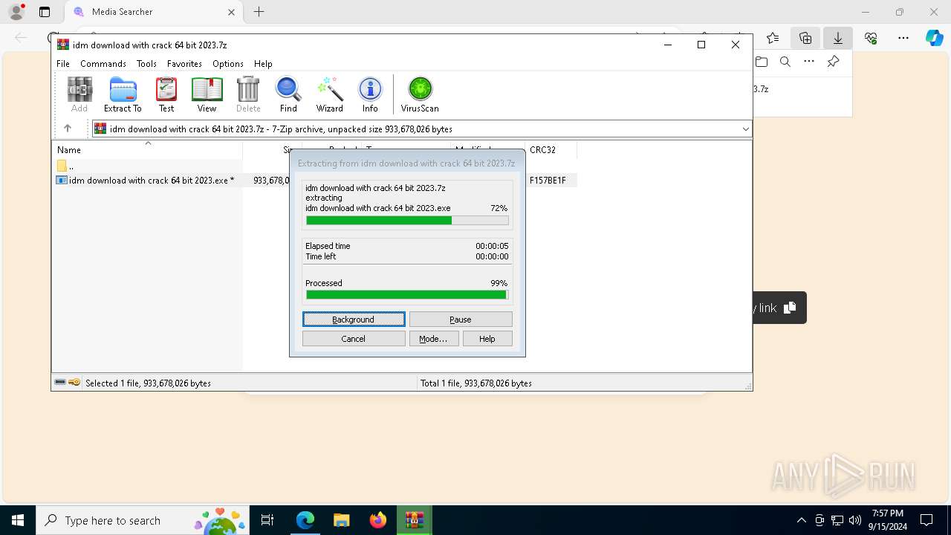
Task: Click the WinRAR taskbar icon
Action: (x=414, y=520)
